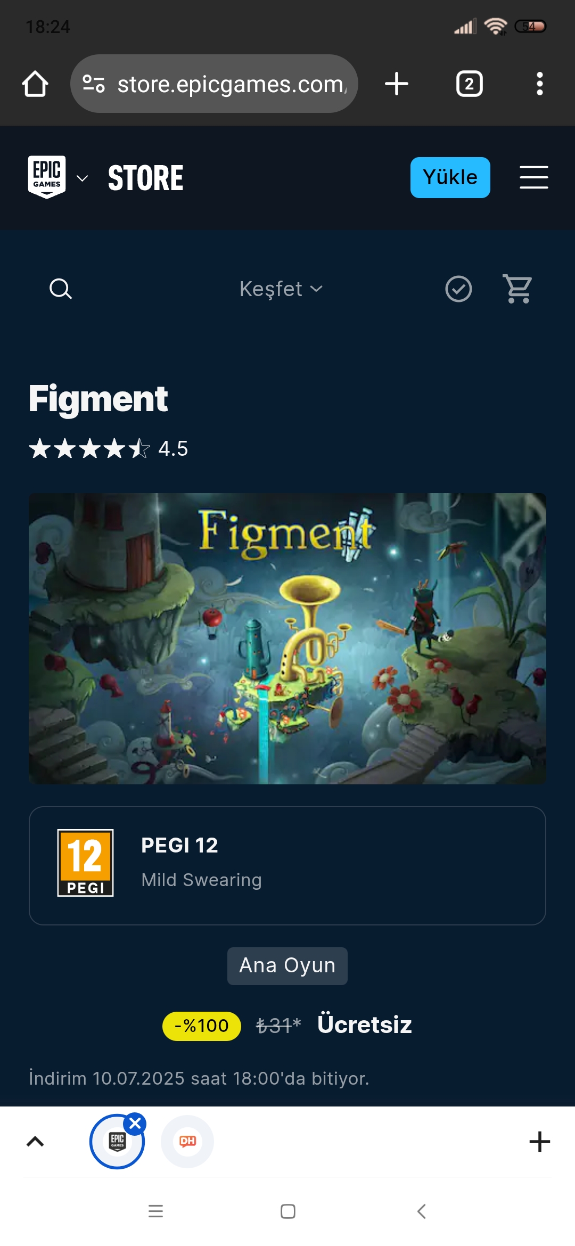This screenshot has height=1246, width=575.
Task: Switch to the DH tab in tab group
Action: pyautogui.click(x=187, y=1142)
